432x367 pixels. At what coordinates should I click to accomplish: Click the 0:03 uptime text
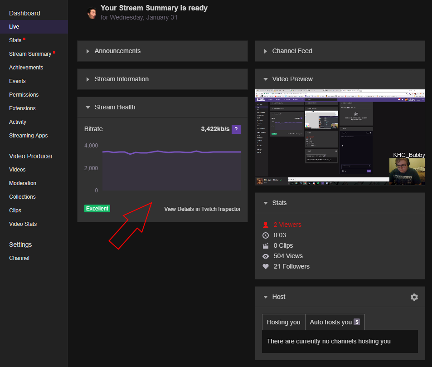[x=280, y=235]
